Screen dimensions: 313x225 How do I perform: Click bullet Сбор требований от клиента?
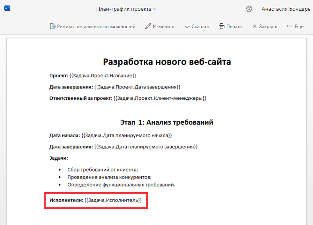point(102,170)
